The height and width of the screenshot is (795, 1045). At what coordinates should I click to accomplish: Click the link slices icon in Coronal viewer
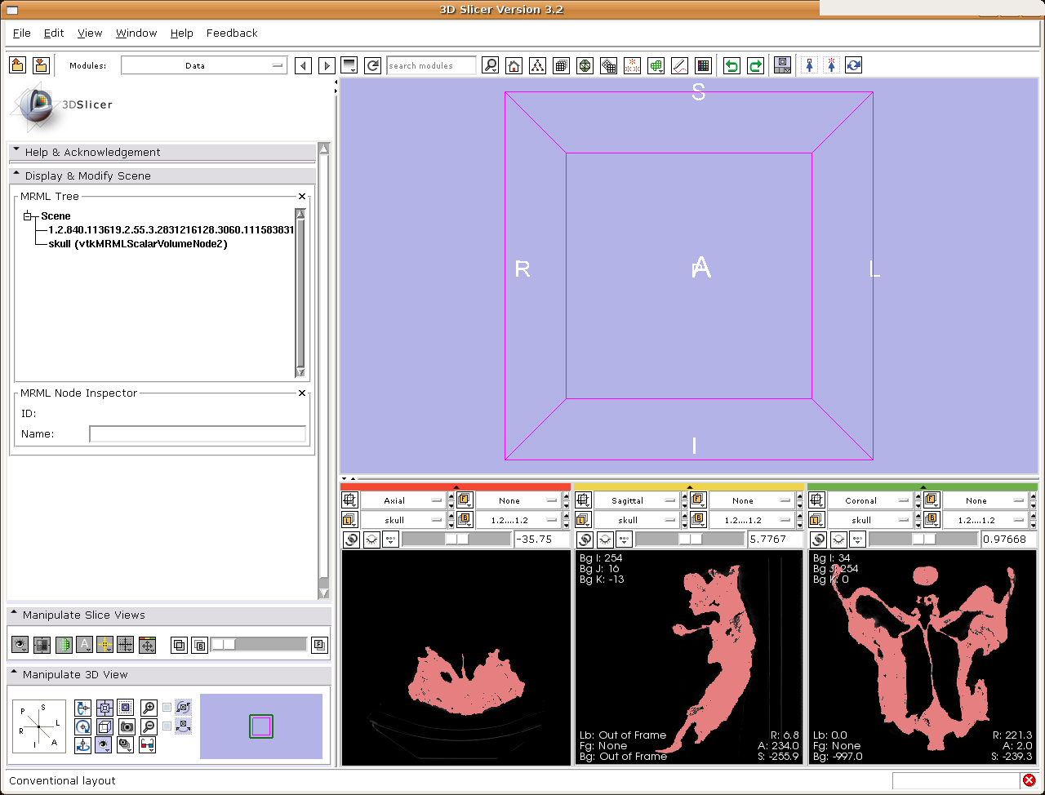point(818,540)
